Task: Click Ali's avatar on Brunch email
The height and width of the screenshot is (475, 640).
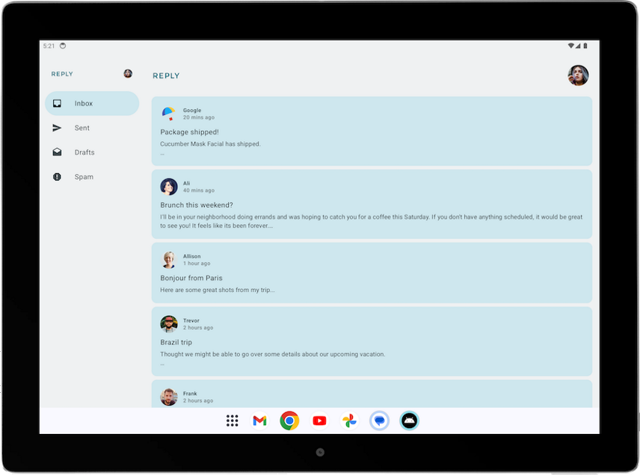Action: tap(169, 185)
